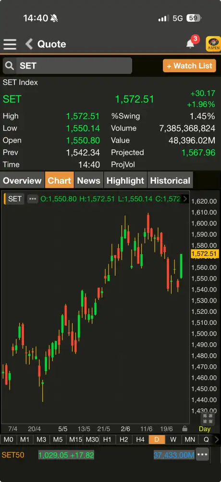Viewport: 221px width, 482px height.
Task: Select quarterly Q timeframe
Action: [x=206, y=440]
